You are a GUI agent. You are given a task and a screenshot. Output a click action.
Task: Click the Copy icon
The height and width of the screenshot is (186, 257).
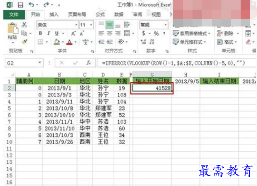point(24,33)
